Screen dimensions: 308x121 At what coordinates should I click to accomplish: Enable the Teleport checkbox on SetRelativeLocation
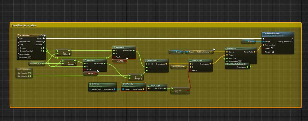(273, 52)
